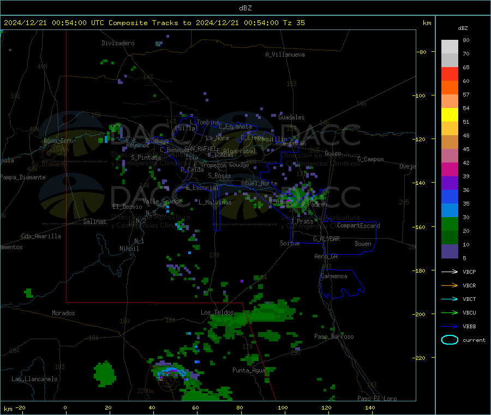Click the orange VBCR arrow legend icon

point(450,285)
